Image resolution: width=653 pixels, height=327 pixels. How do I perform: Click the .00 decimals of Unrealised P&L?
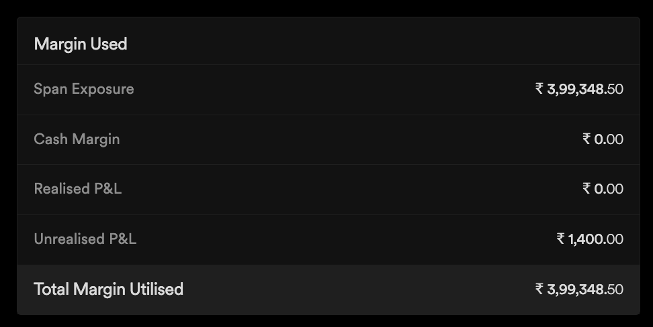(x=614, y=239)
